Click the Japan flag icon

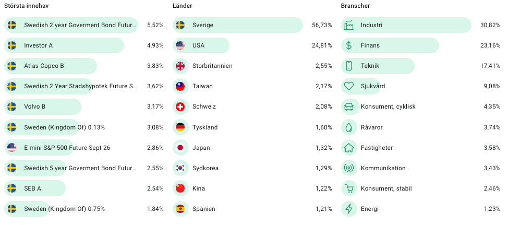coord(180,148)
